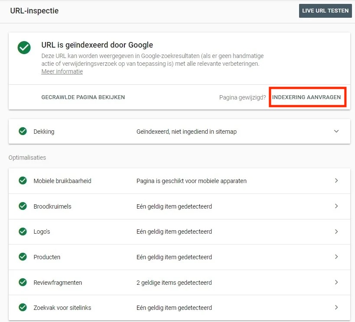Click the LIVE URL TESTEN button

[x=326, y=11]
